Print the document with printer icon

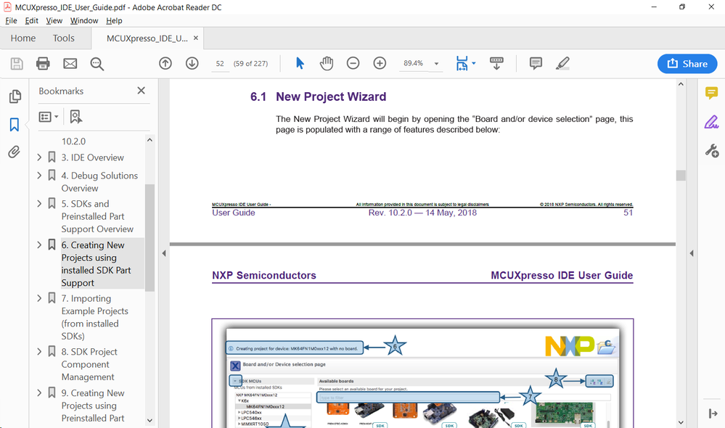click(43, 63)
